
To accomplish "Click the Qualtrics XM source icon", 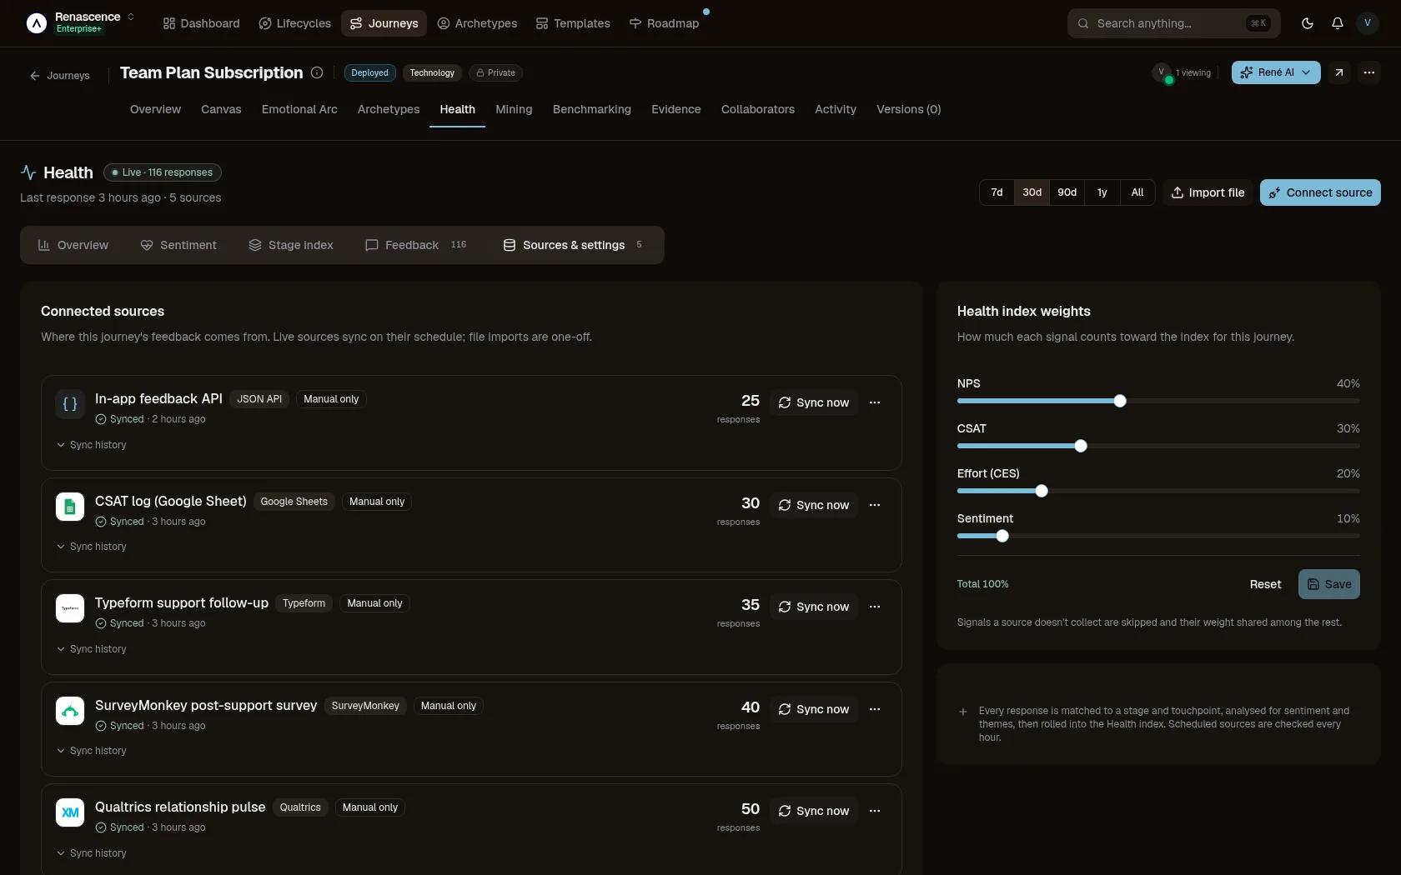I will tap(70, 812).
